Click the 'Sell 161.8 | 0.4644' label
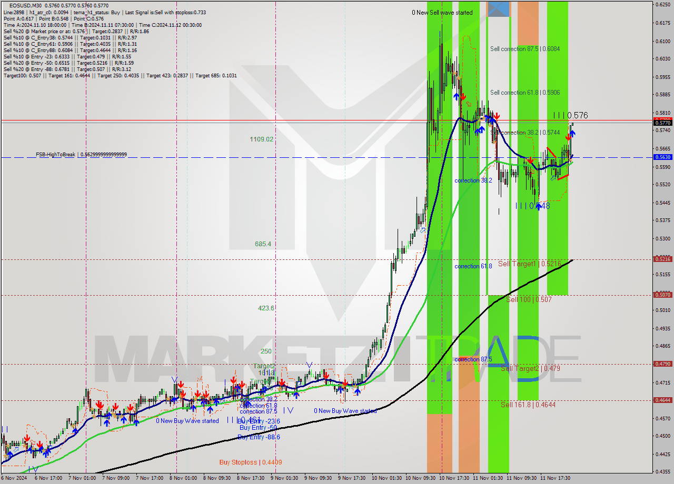674x484 pixels. [528, 405]
